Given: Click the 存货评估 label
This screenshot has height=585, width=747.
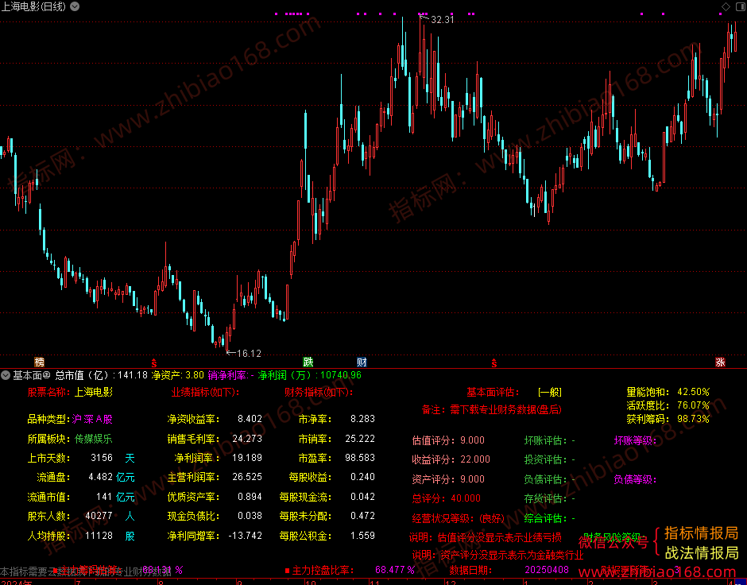Looking at the screenshot, I should (x=545, y=499).
